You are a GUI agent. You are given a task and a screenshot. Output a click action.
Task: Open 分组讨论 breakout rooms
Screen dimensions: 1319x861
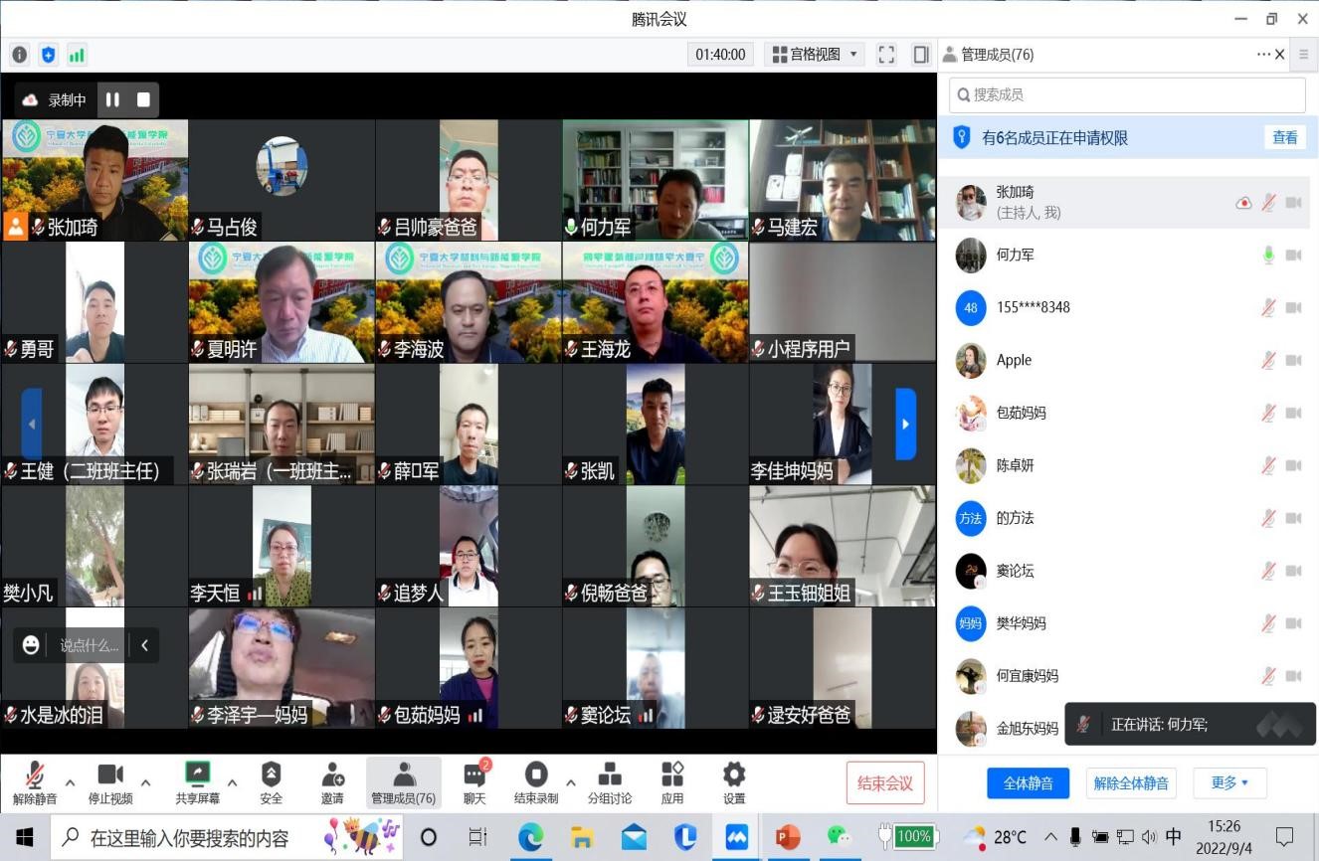(x=610, y=781)
